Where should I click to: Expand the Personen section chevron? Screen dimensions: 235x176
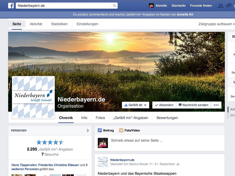click(88, 130)
